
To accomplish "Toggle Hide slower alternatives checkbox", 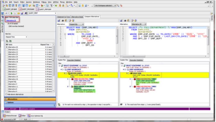I will click(6, 94).
